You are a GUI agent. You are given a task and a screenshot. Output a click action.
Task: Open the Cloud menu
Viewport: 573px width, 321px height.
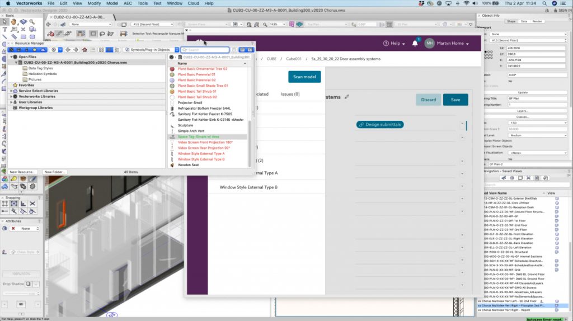(193, 3)
